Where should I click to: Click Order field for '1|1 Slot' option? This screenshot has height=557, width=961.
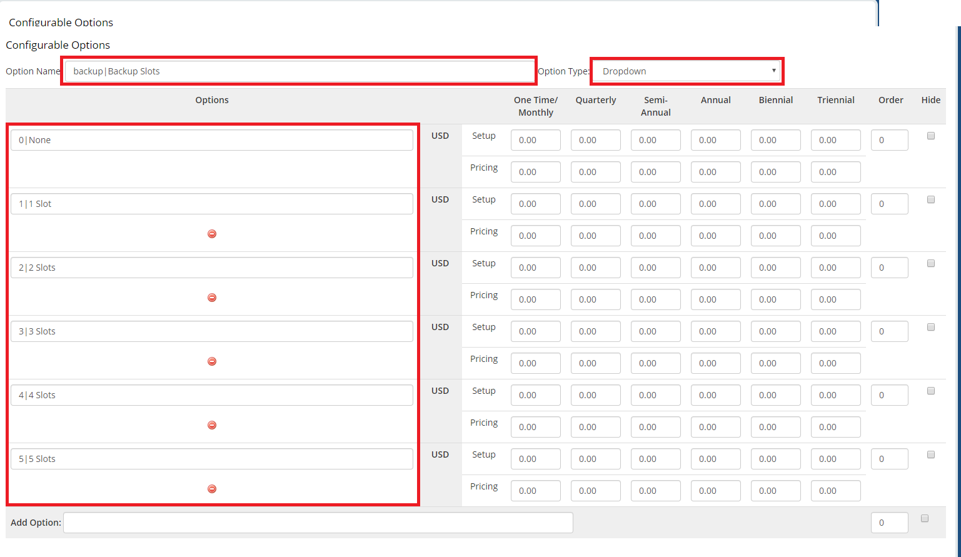890,204
